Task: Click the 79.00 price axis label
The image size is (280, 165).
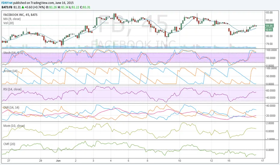Action: pos(269,44)
